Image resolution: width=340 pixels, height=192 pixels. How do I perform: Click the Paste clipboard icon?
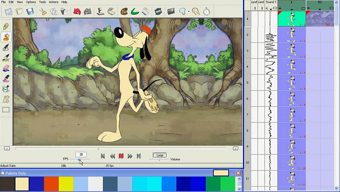point(64,12)
